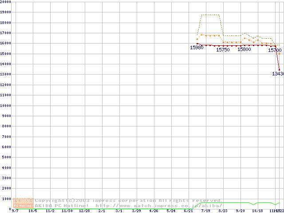Select the 10000 y-axis value

[6, 106]
